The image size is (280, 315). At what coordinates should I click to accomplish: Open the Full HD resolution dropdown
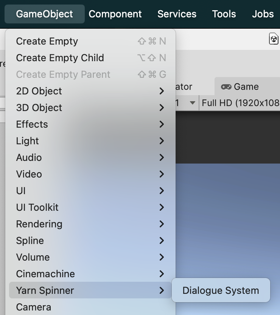240,103
